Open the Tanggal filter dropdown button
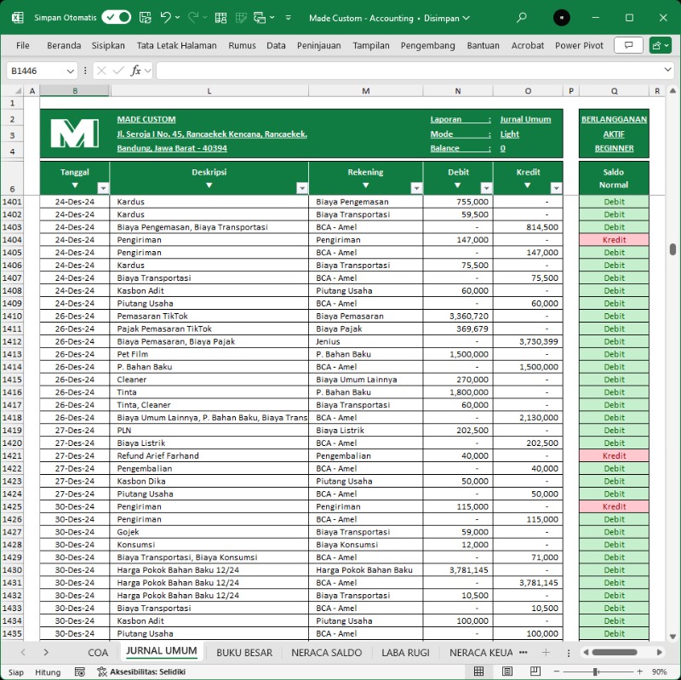The image size is (681, 680). pyautogui.click(x=103, y=188)
